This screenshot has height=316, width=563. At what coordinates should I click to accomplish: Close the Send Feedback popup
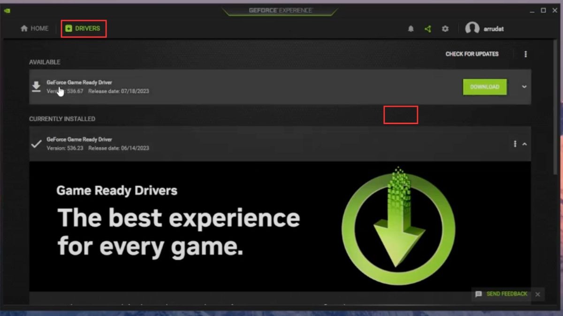tap(538, 294)
